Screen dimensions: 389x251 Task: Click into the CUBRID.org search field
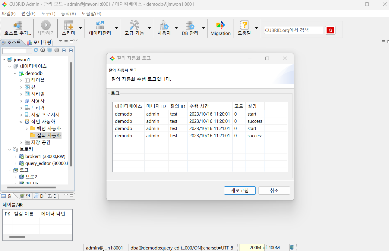pyautogui.click(x=293, y=30)
